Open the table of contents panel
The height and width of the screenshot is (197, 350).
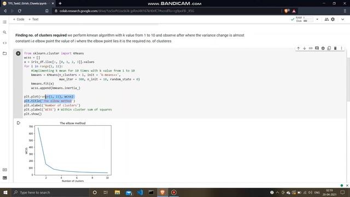[x=4, y=22]
